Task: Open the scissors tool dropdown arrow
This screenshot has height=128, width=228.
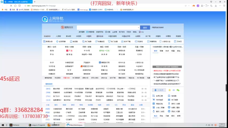Action: 204,6
